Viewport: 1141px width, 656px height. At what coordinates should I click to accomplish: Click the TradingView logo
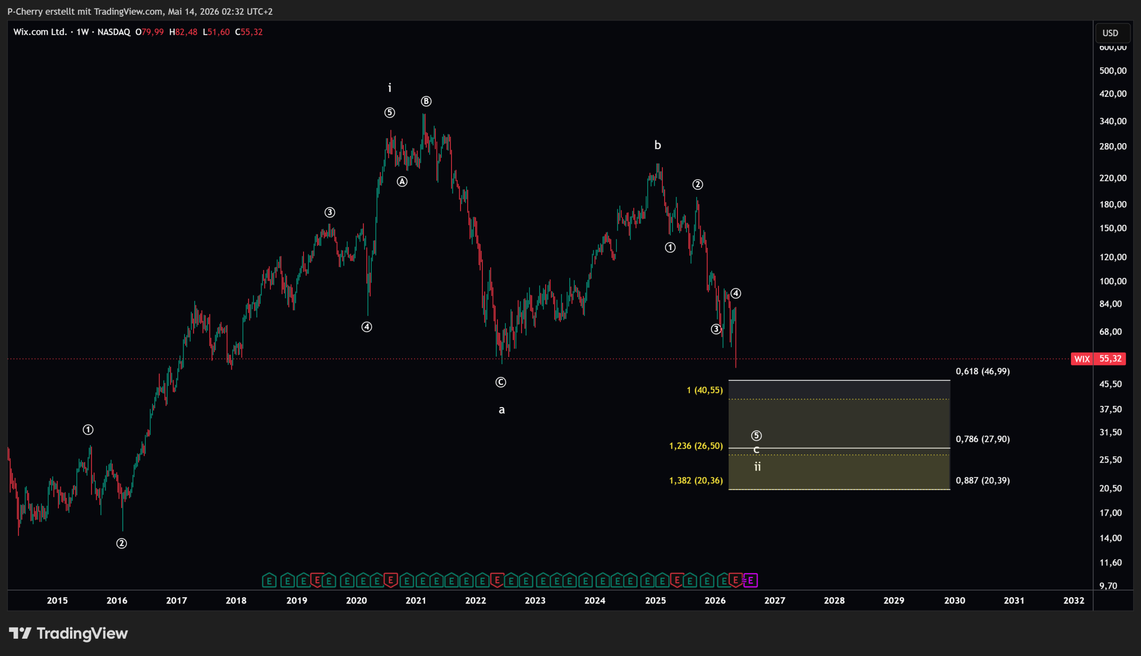[x=69, y=633]
